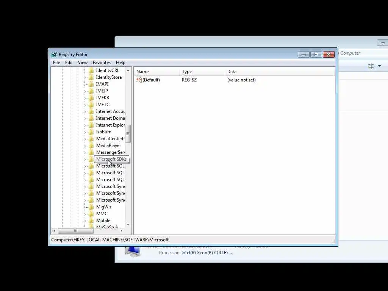
Task: Expand the MessengerSer key
Action: point(84,153)
